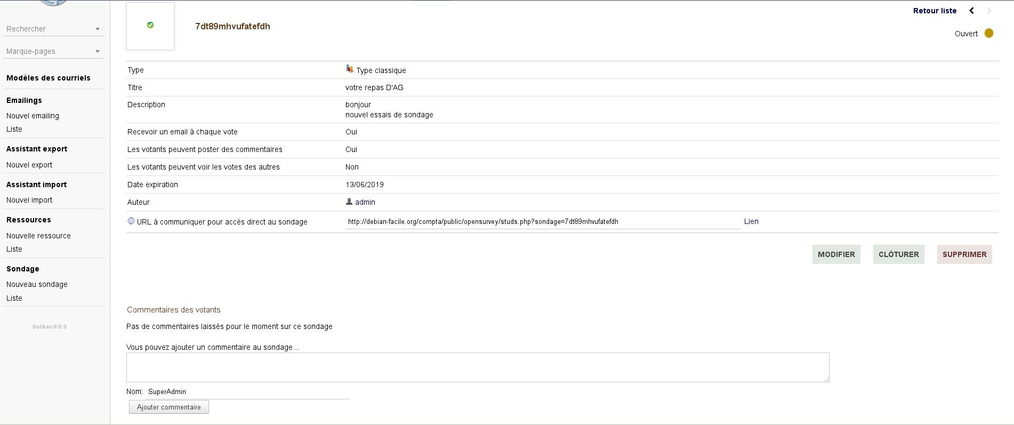Click the admin user icon
Image resolution: width=1014 pixels, height=425 pixels.
pyautogui.click(x=349, y=202)
